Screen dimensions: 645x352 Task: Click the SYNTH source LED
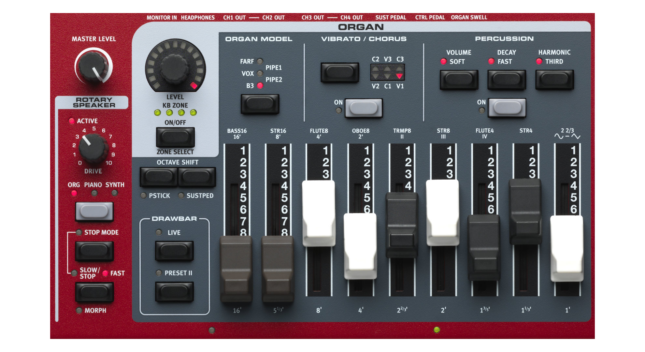pyautogui.click(x=115, y=193)
